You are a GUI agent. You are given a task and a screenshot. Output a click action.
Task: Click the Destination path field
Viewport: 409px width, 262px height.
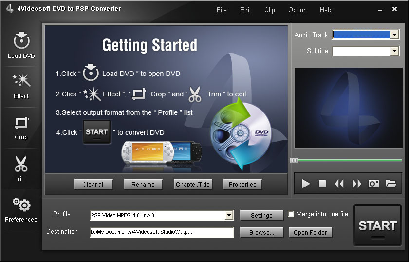click(x=162, y=232)
